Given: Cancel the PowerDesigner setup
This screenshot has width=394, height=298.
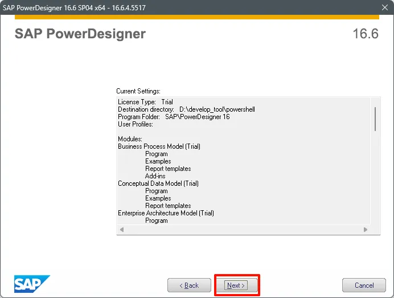Looking at the screenshot, I should point(364,285).
